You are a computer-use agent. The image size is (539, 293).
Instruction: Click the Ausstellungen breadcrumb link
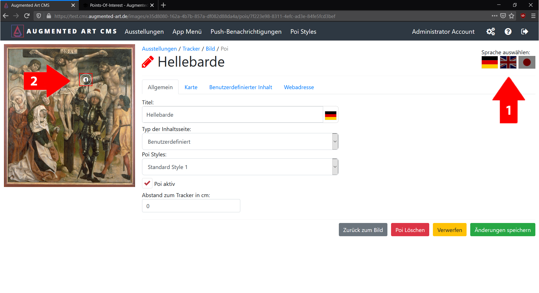click(159, 49)
